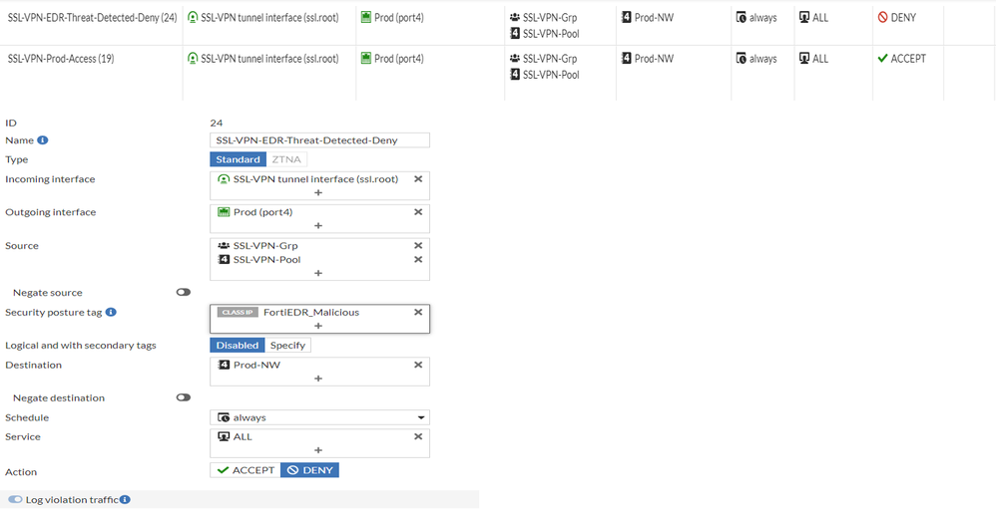Select the Standard policy type

pyautogui.click(x=238, y=159)
